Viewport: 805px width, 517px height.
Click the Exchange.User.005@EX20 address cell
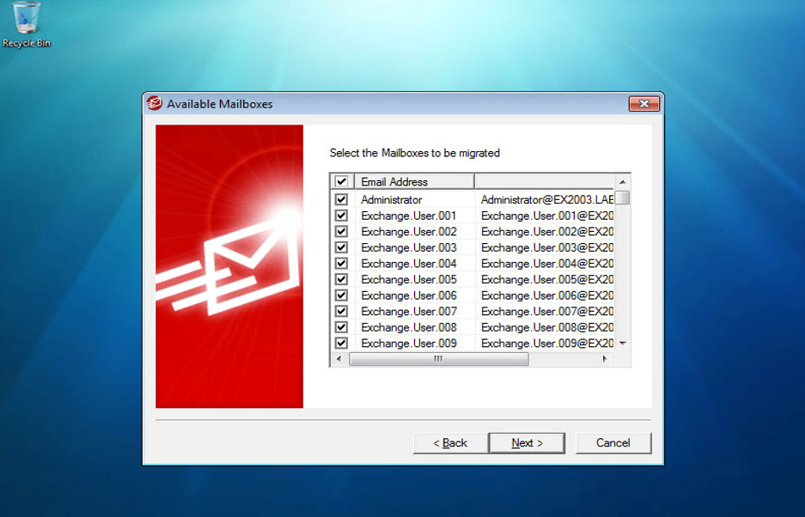545,279
